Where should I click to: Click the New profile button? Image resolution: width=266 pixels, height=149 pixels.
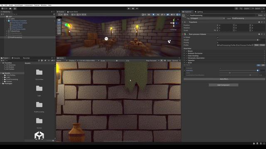tap(256, 45)
